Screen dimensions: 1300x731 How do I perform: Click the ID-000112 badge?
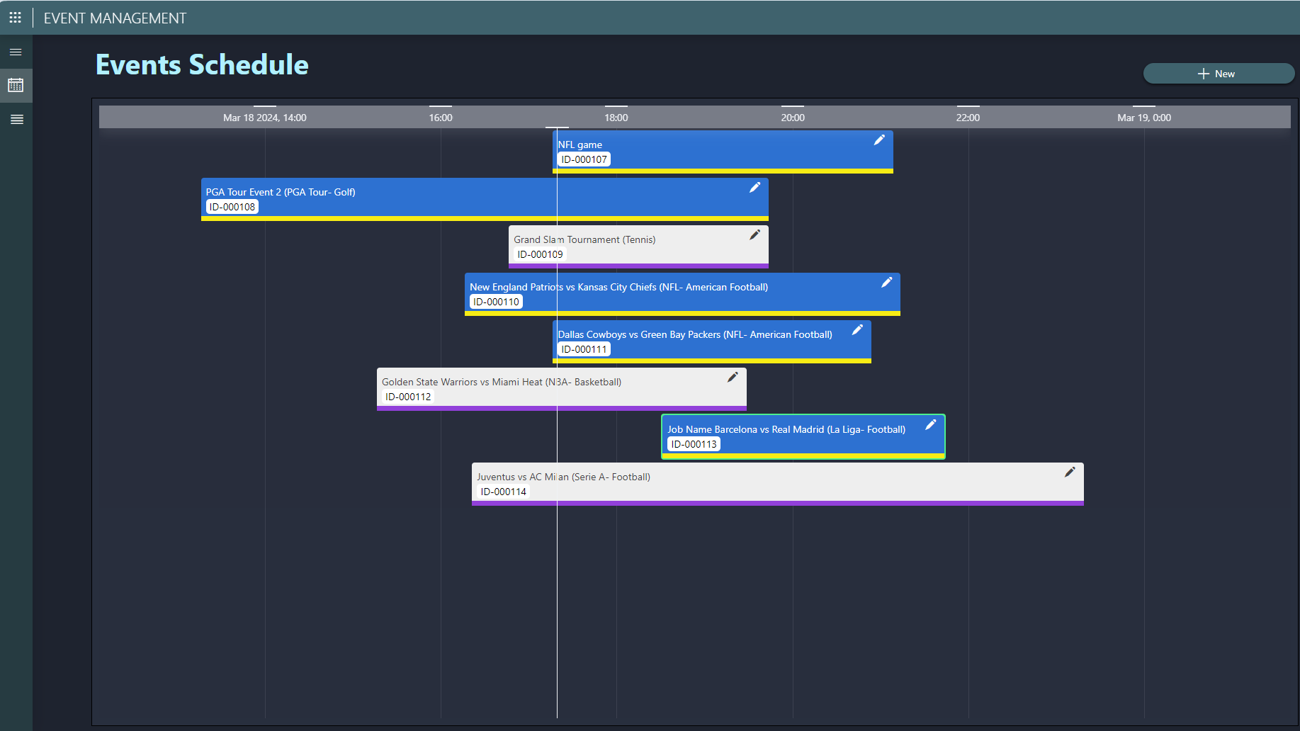pos(408,397)
